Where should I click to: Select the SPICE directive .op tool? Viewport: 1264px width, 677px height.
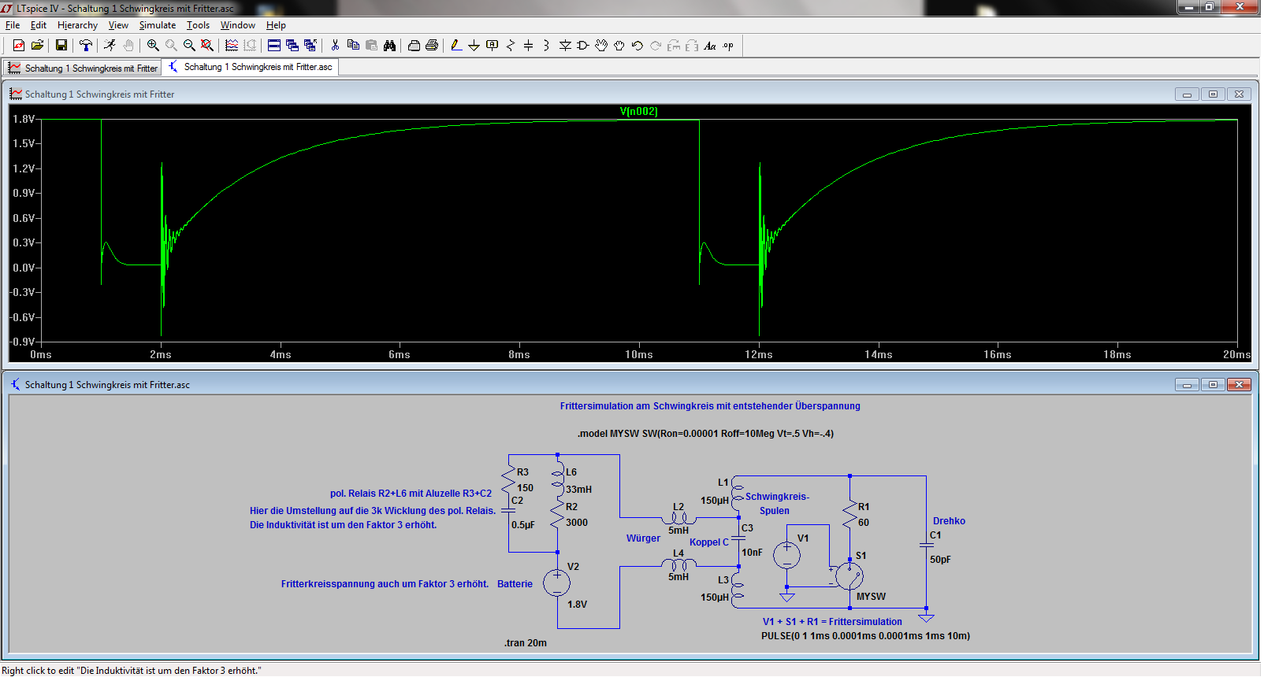(728, 46)
